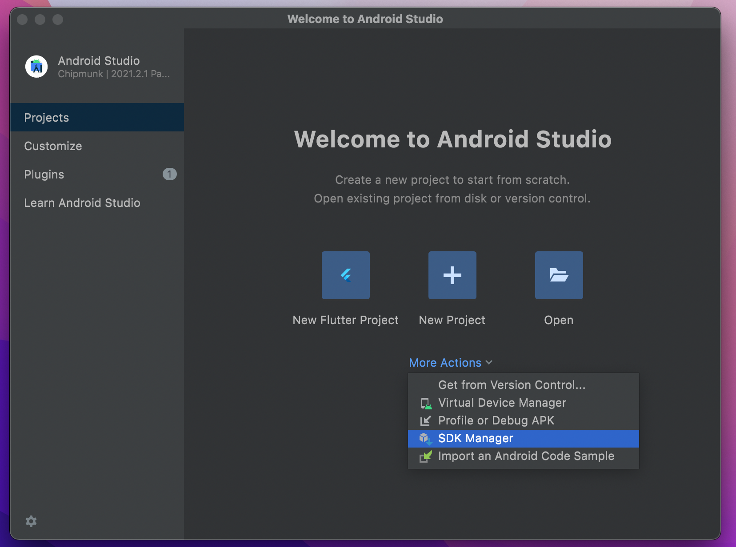Choose Profile or Debug APK entry
736x547 pixels.
tap(524, 420)
